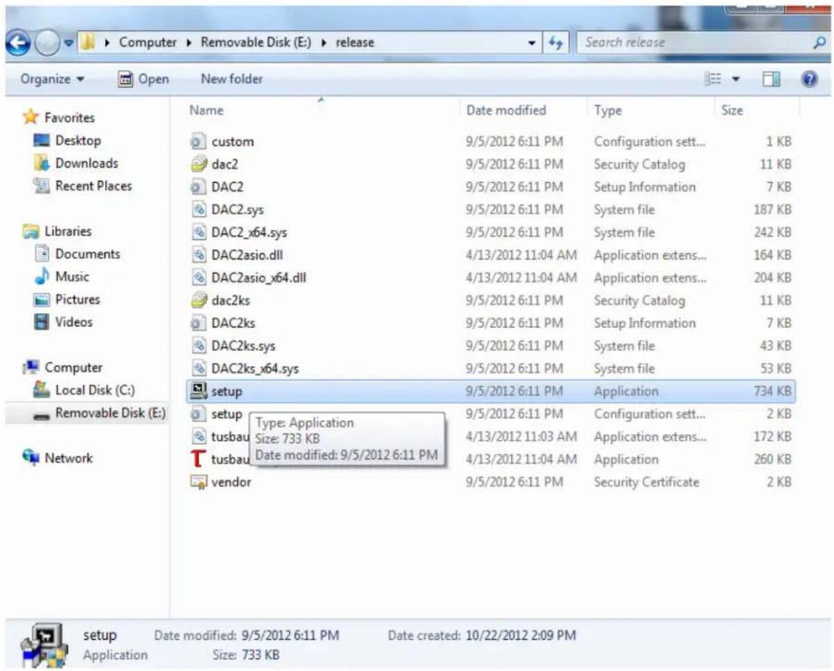Click Removable Disk (E:) breadcrumb segment
The height and width of the screenshot is (671, 834).
point(255,42)
